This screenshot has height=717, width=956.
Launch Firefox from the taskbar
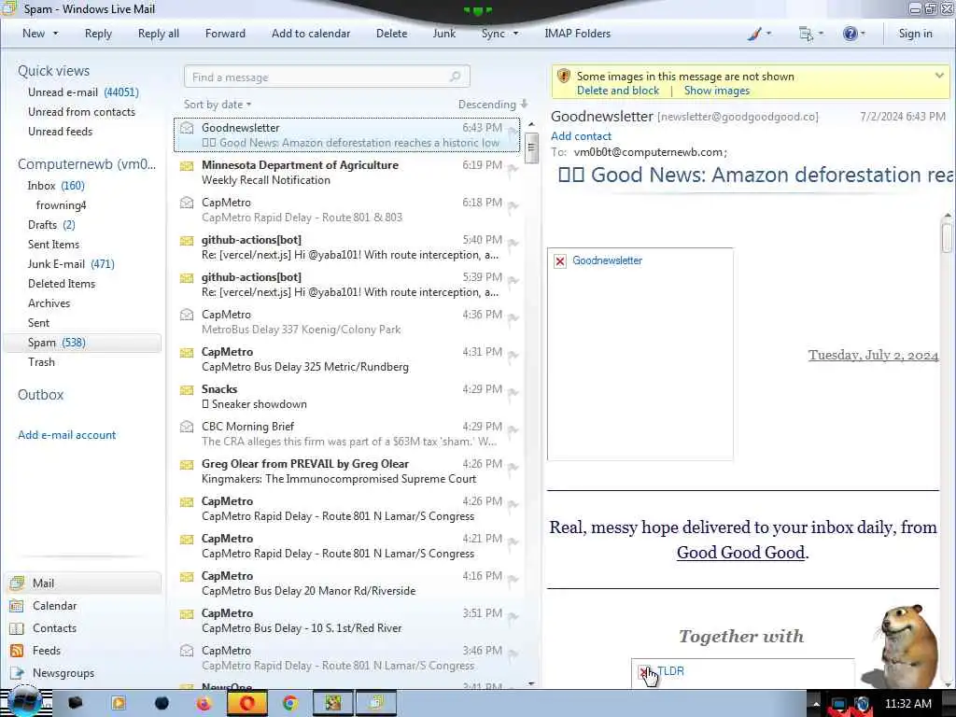pyautogui.click(x=204, y=704)
